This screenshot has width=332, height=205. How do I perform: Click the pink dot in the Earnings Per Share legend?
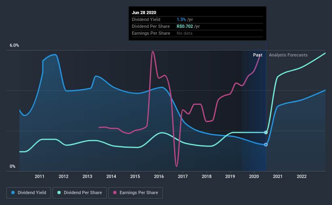click(x=115, y=193)
